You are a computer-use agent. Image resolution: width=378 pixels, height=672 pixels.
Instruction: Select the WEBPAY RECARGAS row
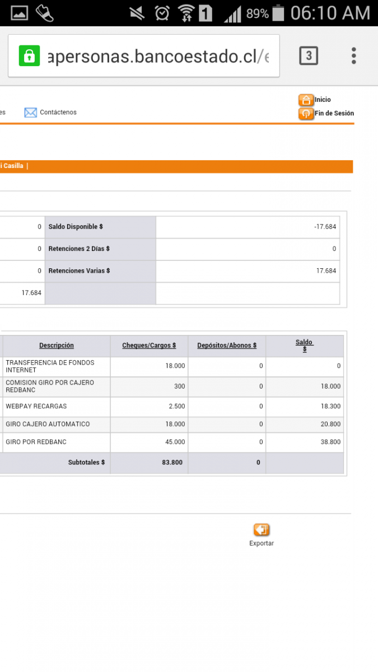[x=172, y=406]
